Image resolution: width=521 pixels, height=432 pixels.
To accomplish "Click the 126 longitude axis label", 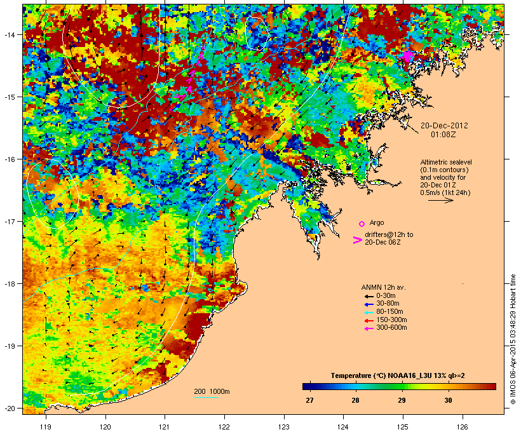I will 462,427.
